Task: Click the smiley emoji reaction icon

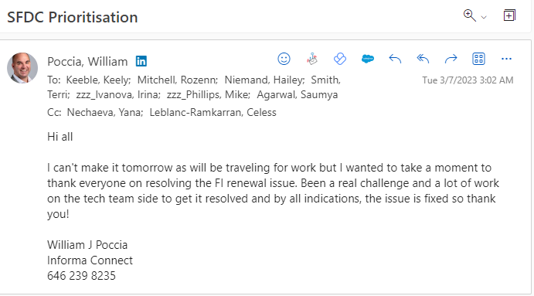Action: [x=284, y=59]
